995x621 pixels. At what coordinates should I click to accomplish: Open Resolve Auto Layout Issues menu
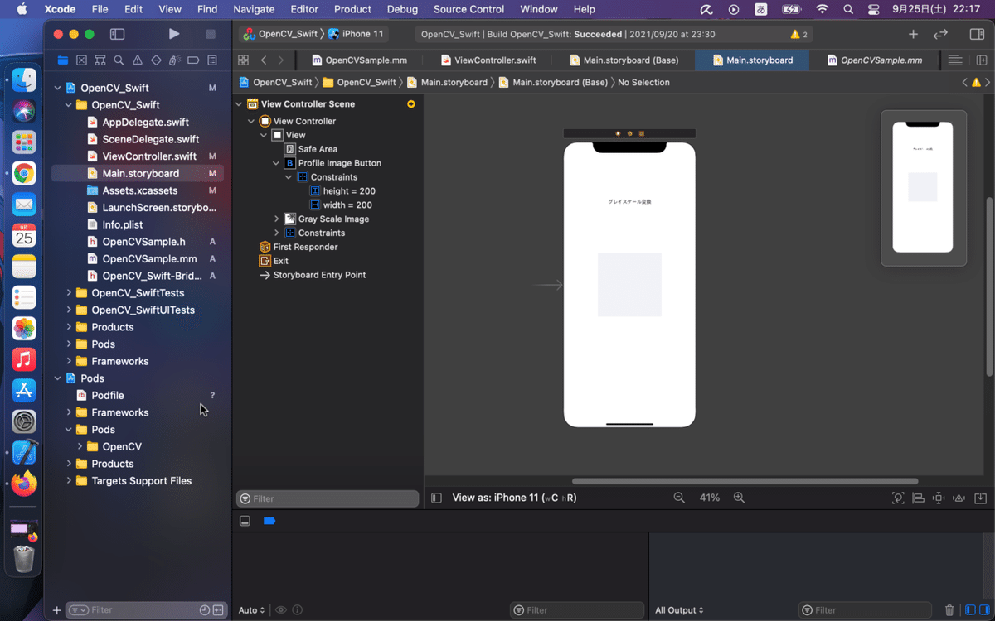click(959, 498)
